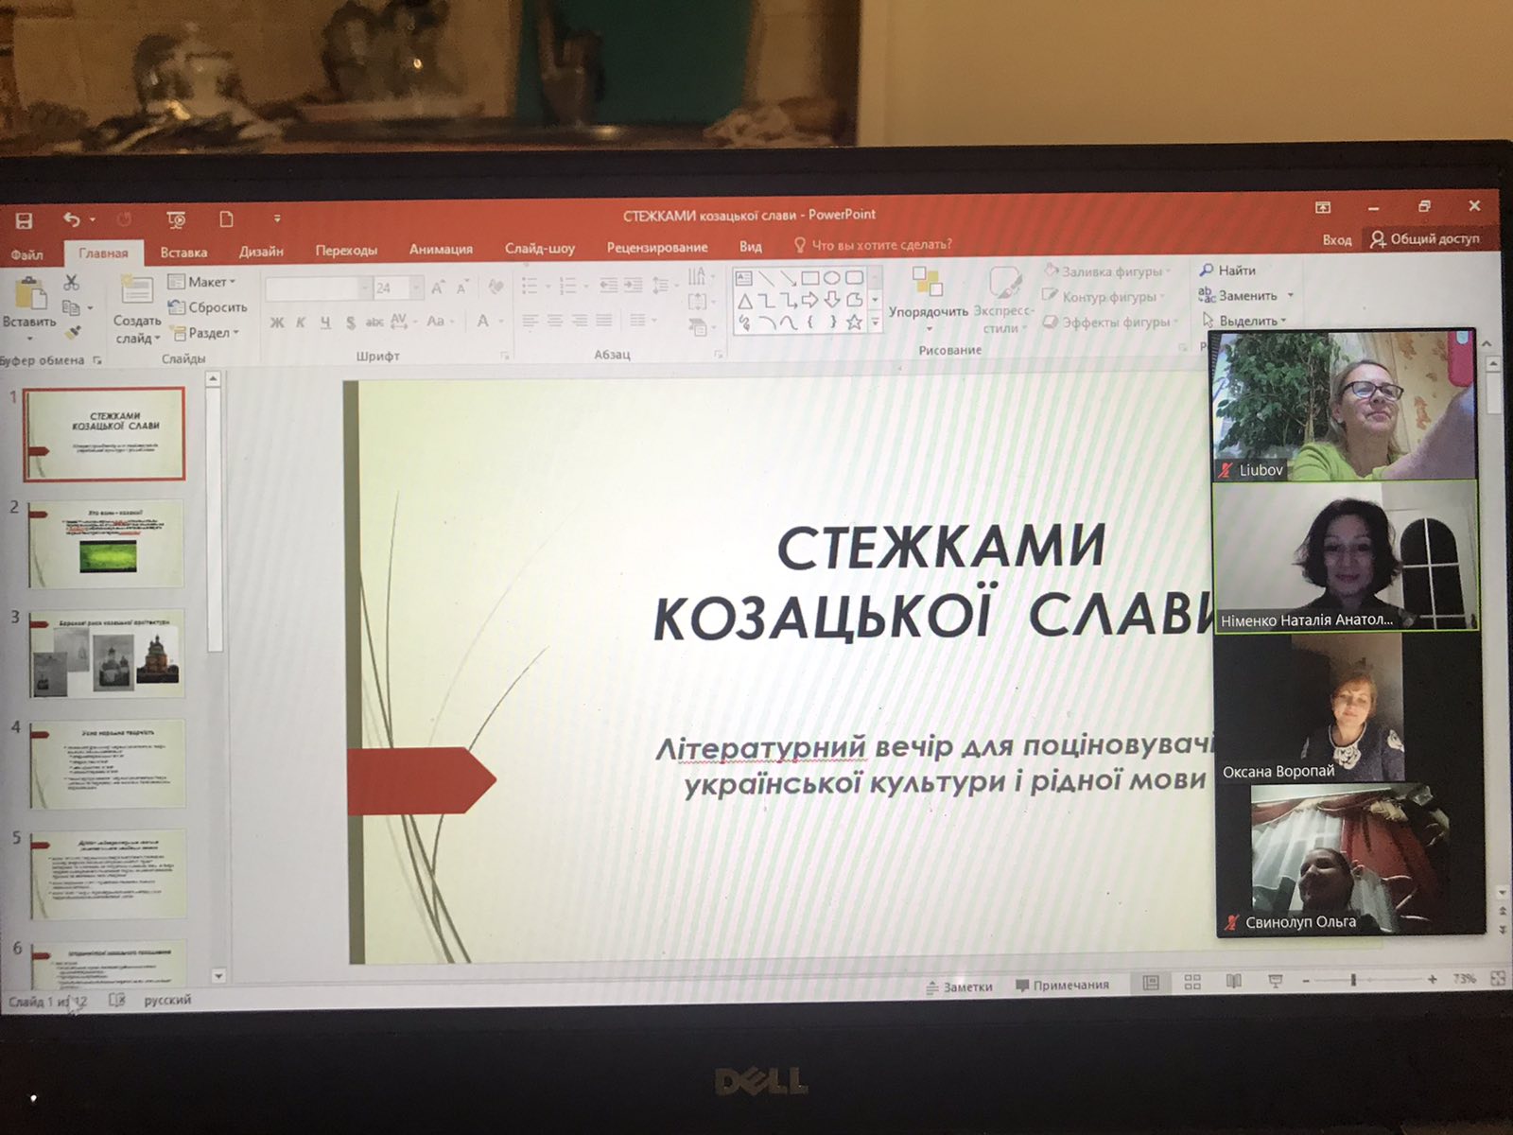
Task: Start slideshow from beginning via toolbar icon
Action: click(176, 220)
